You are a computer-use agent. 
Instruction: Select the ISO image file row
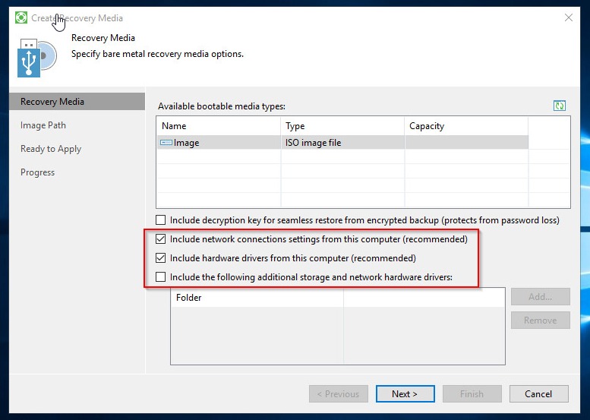click(342, 143)
